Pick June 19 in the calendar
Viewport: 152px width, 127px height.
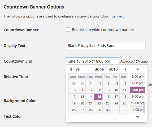(73, 103)
